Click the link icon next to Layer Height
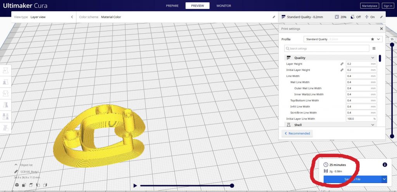 [342, 64]
